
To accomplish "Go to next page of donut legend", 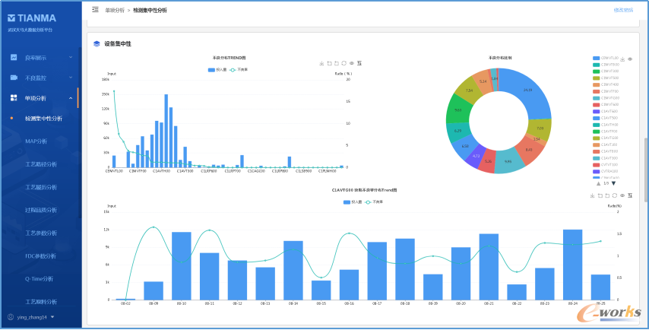I will pos(613,183).
